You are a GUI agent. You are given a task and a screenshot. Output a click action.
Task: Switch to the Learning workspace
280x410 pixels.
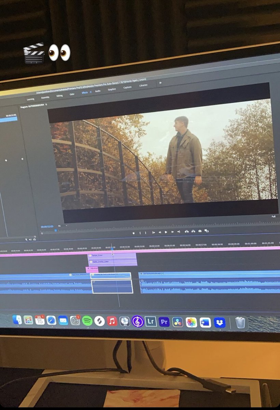click(30, 99)
